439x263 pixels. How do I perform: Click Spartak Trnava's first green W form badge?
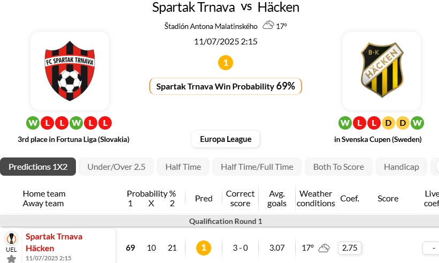point(33,123)
